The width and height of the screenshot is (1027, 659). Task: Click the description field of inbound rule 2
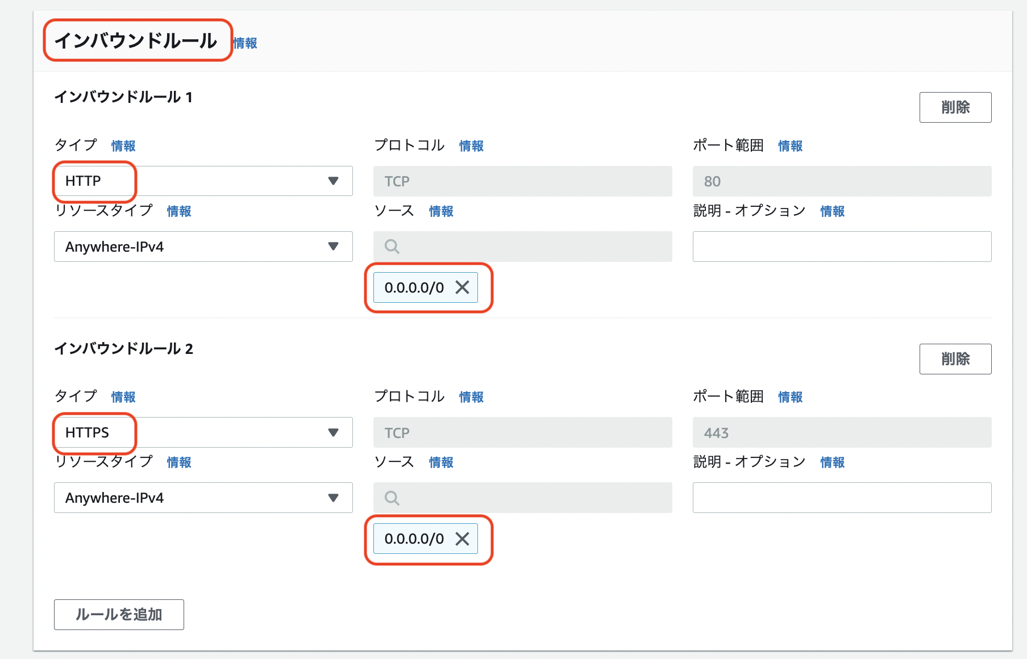(x=842, y=498)
